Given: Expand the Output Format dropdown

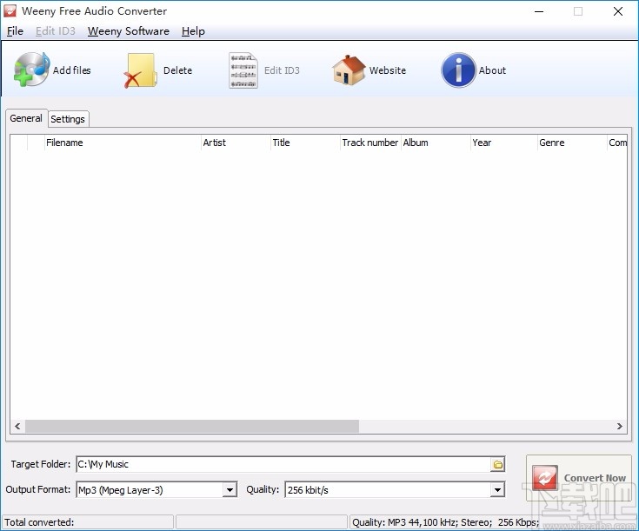Looking at the screenshot, I should click(230, 490).
